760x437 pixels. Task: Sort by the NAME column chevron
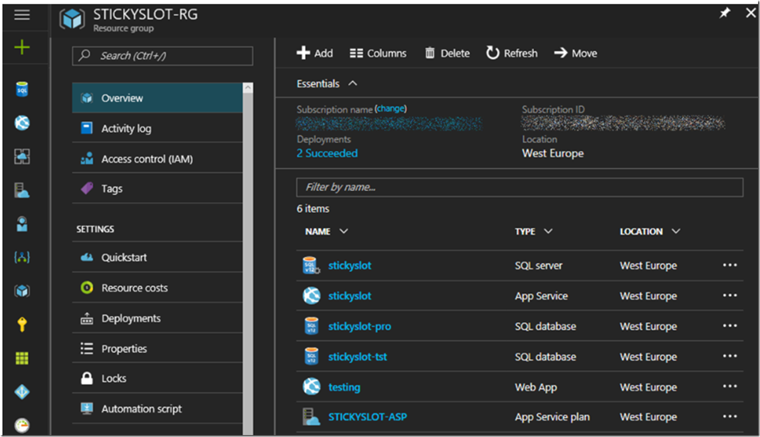pos(344,231)
